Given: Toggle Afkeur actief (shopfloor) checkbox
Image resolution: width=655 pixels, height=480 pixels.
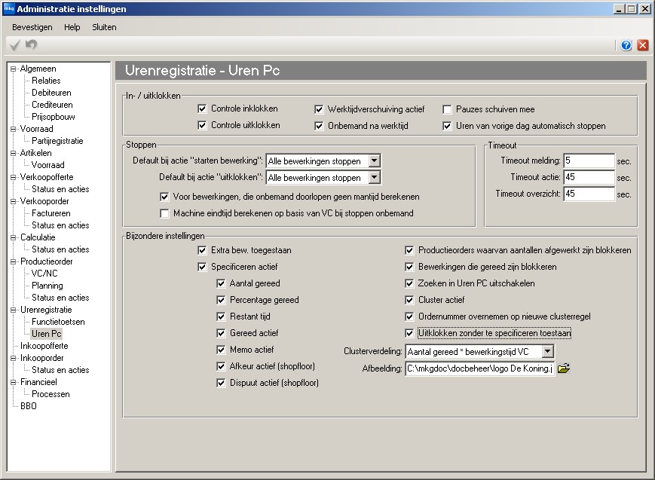Looking at the screenshot, I should 221,366.
